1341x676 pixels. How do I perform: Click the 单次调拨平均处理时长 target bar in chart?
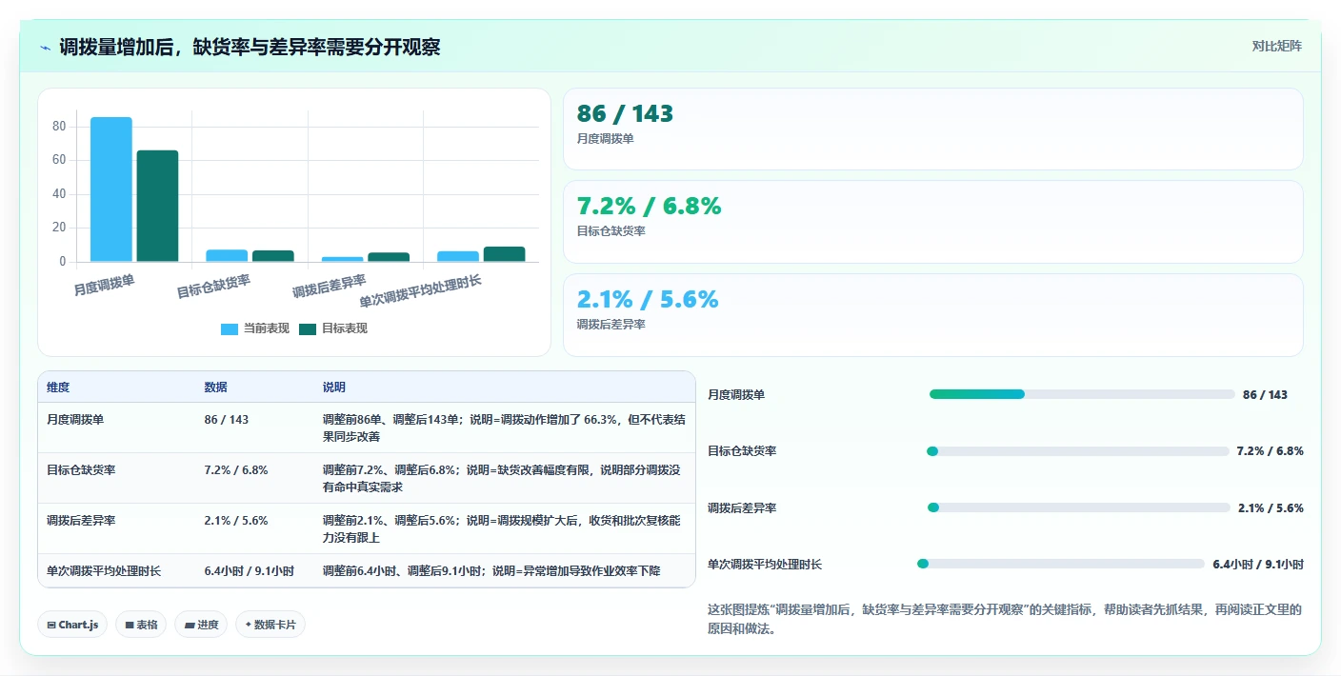click(x=504, y=254)
